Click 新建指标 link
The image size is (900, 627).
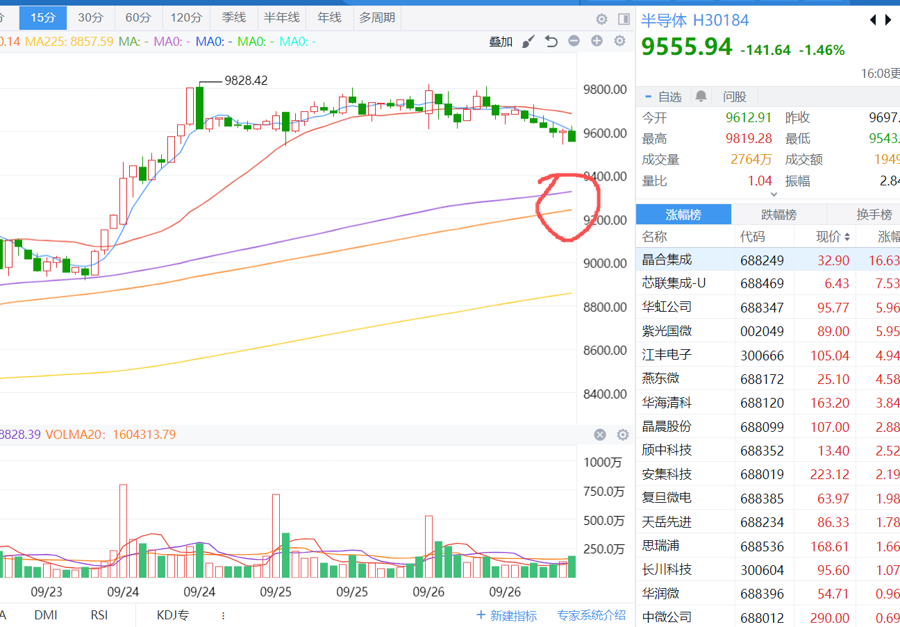click(506, 615)
